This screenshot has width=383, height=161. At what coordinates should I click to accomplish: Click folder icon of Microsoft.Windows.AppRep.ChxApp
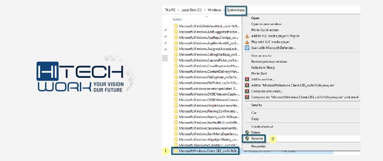(175, 37)
